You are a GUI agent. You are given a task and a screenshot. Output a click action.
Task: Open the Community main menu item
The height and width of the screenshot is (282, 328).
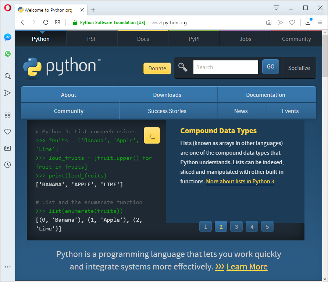70,111
